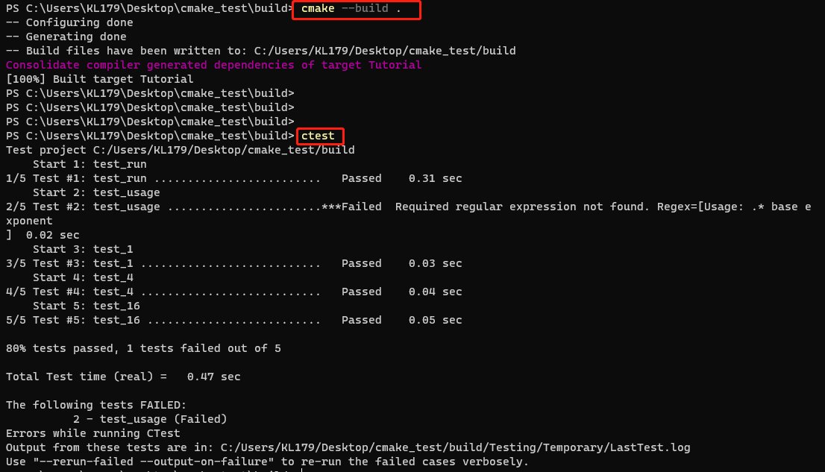Select the magenta "Consolidate compiler generated dependencies" line
The height and width of the screenshot is (472, 825).
coord(213,66)
